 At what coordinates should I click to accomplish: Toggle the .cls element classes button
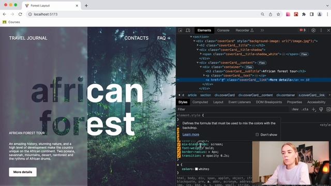pos(305,109)
